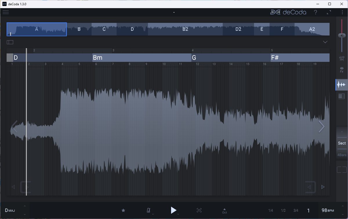
Task: Toggle the loop bracket button
Action: coord(342,170)
